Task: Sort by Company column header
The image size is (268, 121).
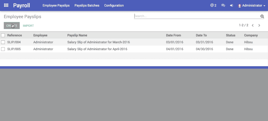Action: 251,35
